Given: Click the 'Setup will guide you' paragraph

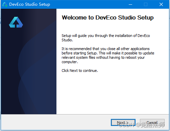Looking at the screenshot, I should [x=106, y=38].
